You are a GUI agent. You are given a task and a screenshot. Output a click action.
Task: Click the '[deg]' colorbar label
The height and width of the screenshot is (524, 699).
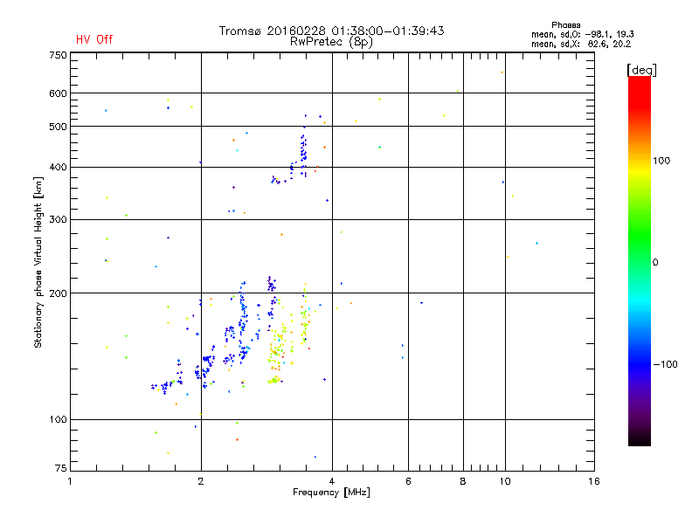tap(641, 70)
